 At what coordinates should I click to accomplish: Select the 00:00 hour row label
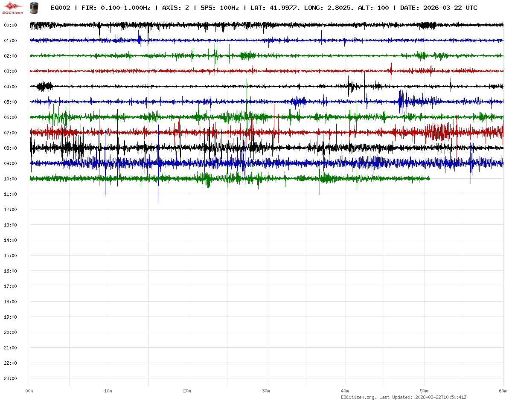(x=10, y=25)
